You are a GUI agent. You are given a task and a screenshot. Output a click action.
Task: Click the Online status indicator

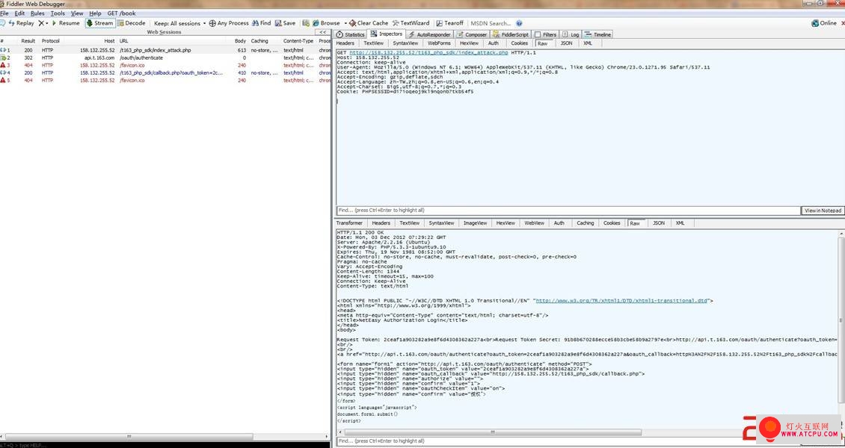824,23
